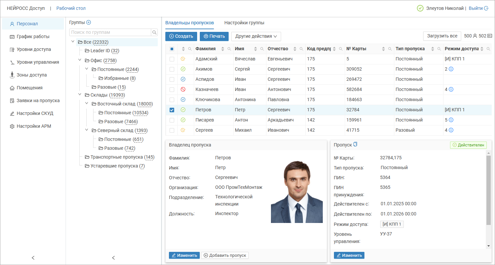
Task: Open the Зоны доступа sidebar section
Action: (x=31, y=75)
